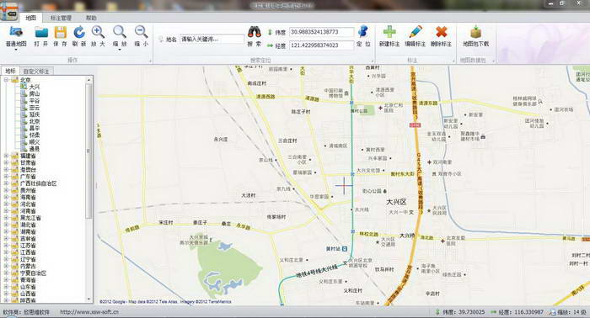Add a marker with 新建标注 plus icon
The image size is (590, 318).
click(389, 32)
